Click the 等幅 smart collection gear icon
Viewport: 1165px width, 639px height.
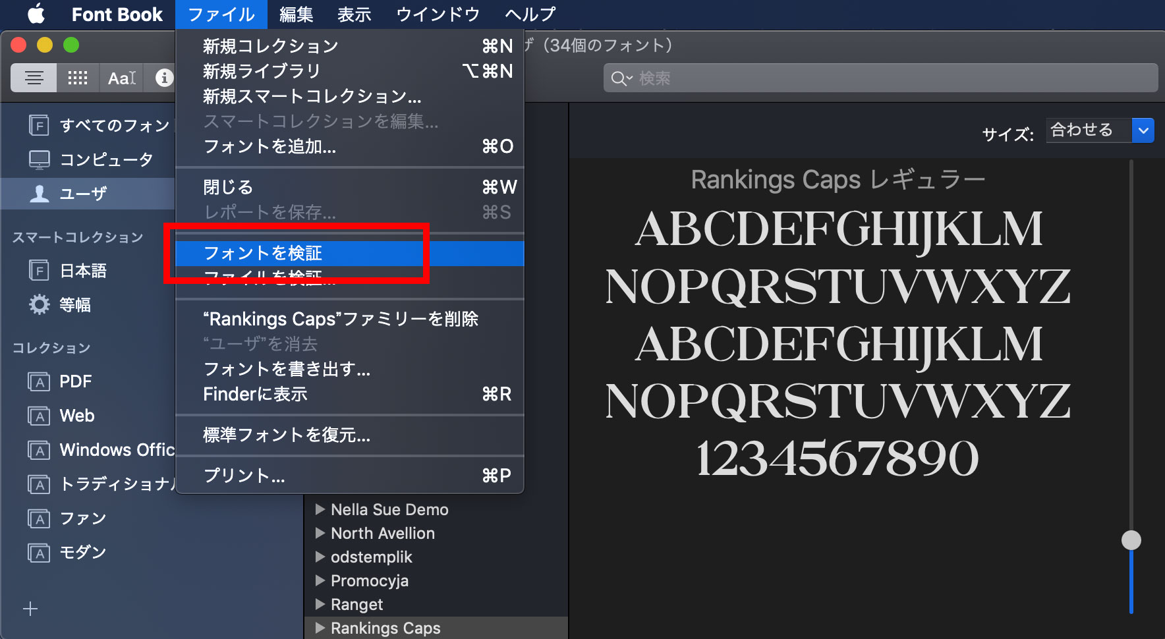coord(38,304)
